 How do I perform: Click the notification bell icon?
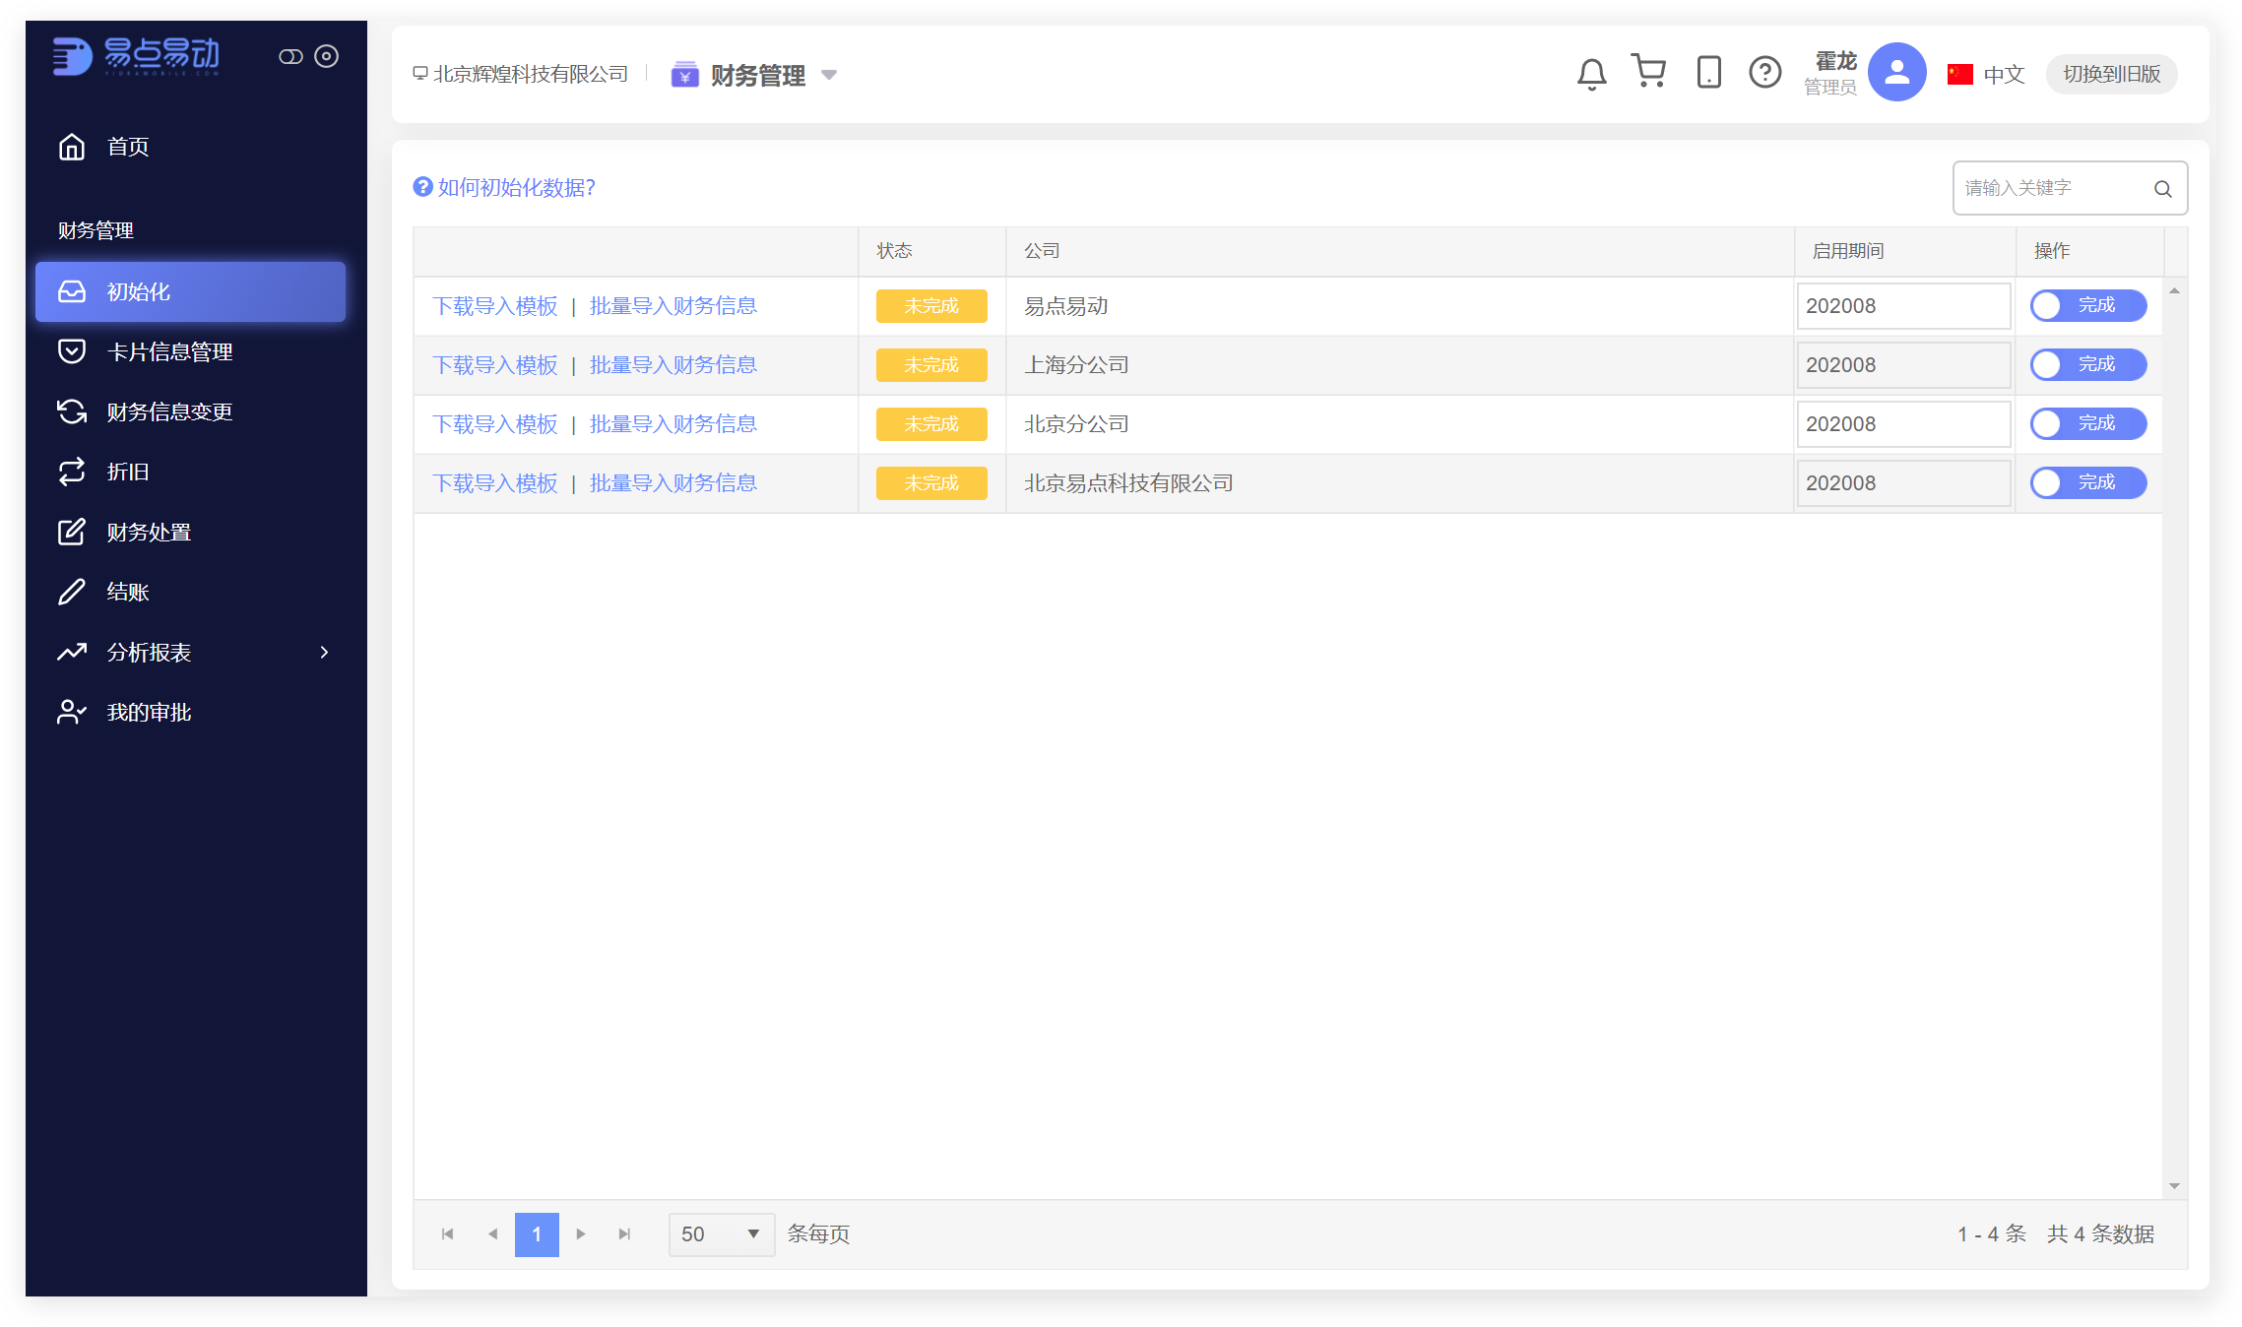tap(1591, 74)
